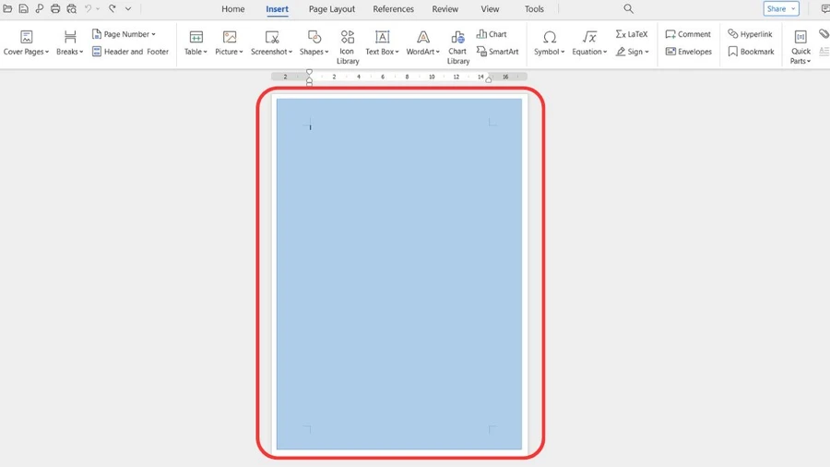Open the Tools tab
The height and width of the screenshot is (467, 830).
coord(534,9)
